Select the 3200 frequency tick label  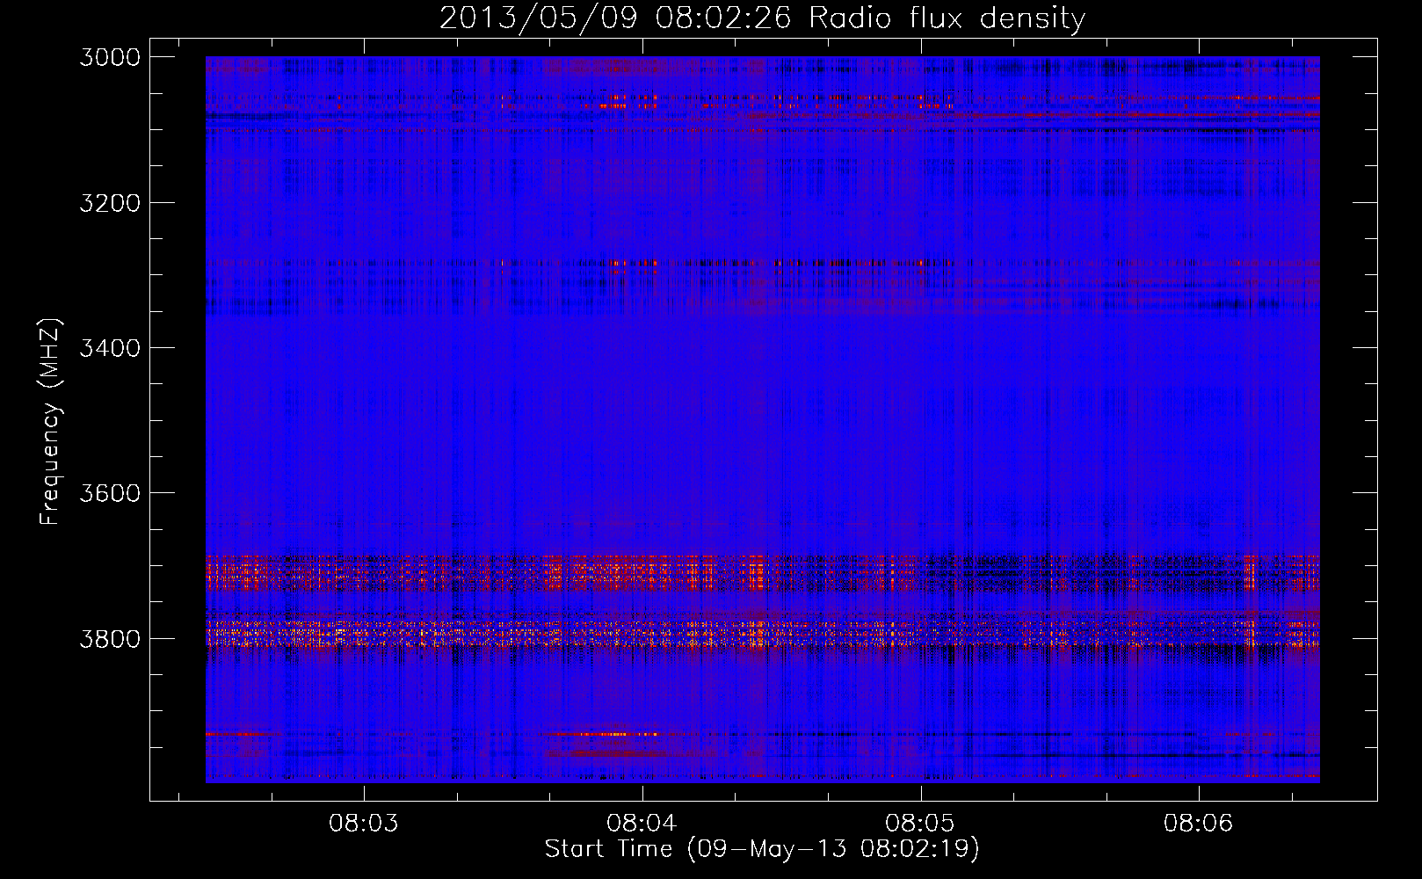pyautogui.click(x=110, y=203)
